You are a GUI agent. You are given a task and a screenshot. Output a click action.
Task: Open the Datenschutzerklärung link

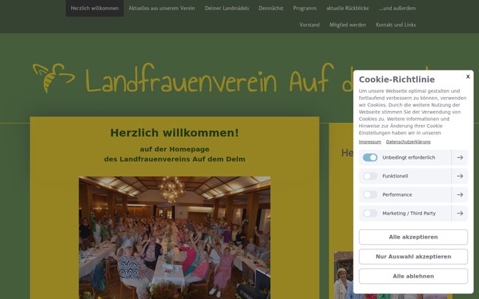(x=408, y=142)
